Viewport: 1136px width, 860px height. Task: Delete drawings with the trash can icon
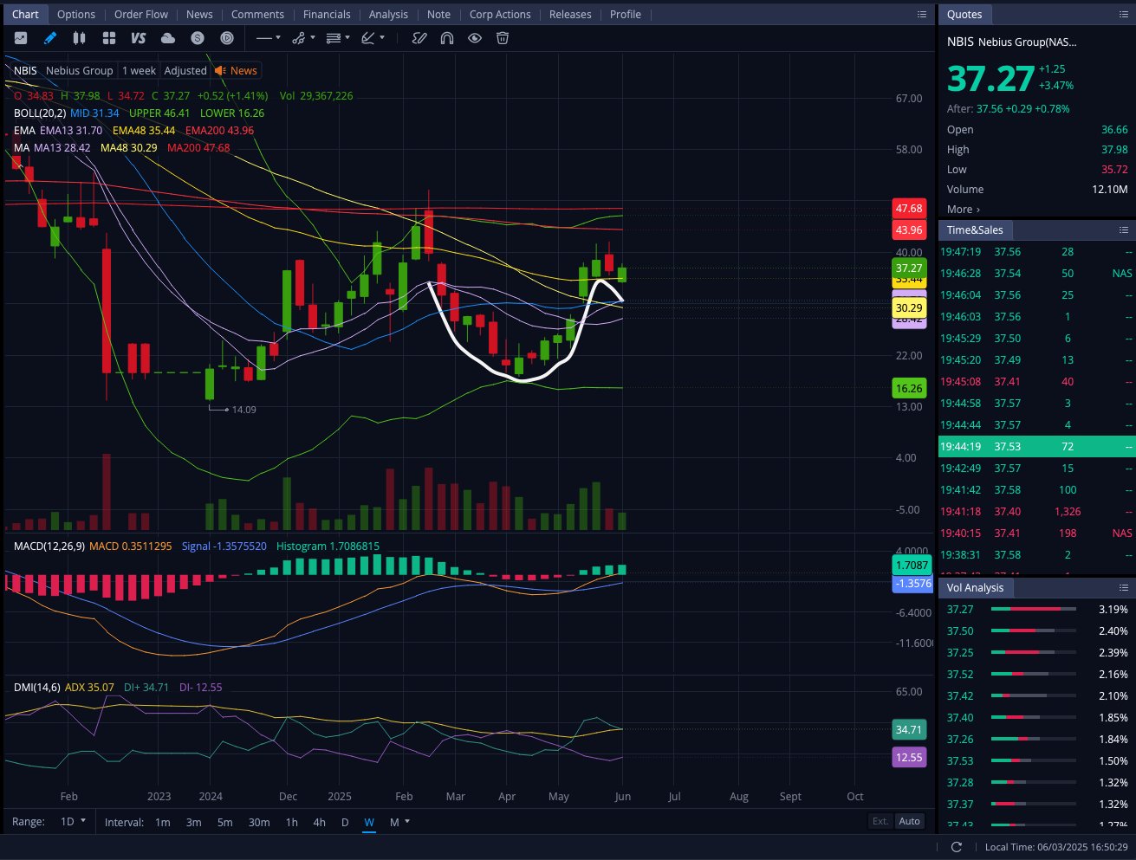tap(503, 38)
